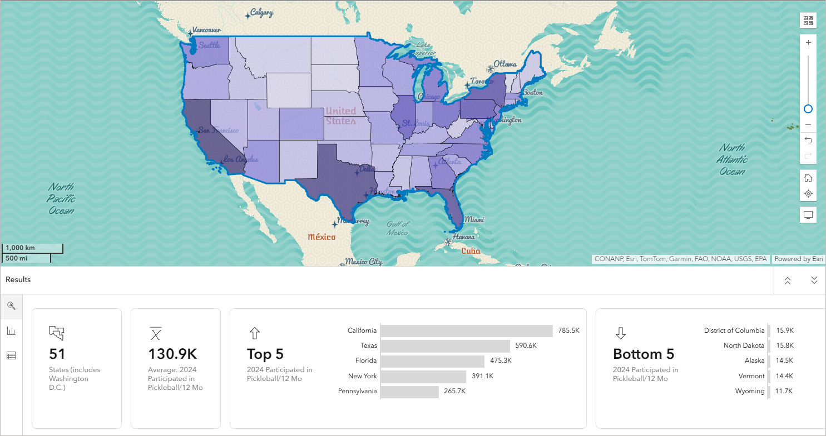826x436 pixels.
Task: Open the screen display widget
Action: click(808, 214)
